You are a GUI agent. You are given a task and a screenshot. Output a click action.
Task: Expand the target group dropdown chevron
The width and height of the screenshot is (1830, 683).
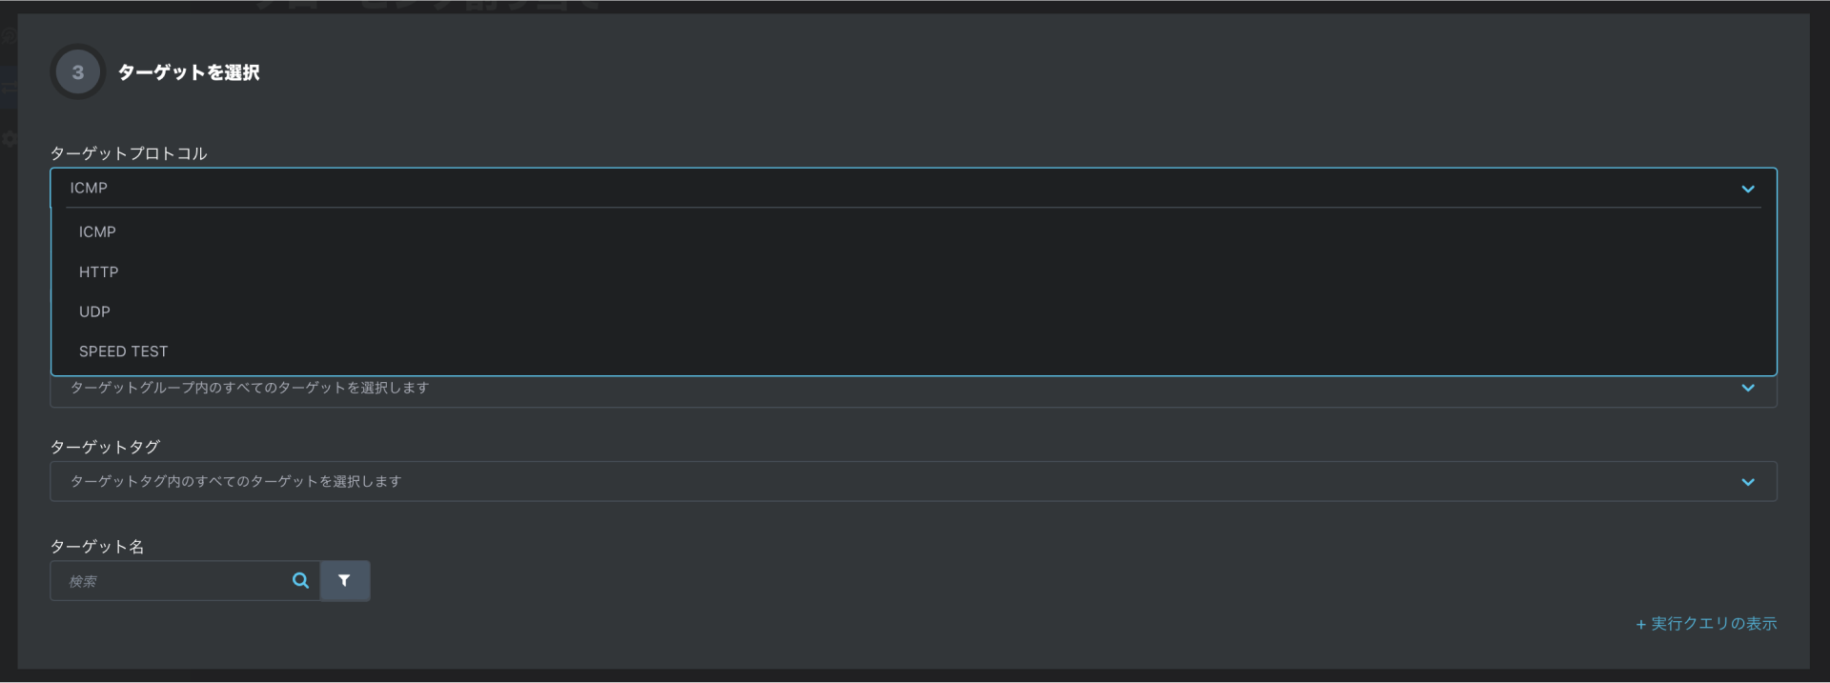(x=1748, y=388)
